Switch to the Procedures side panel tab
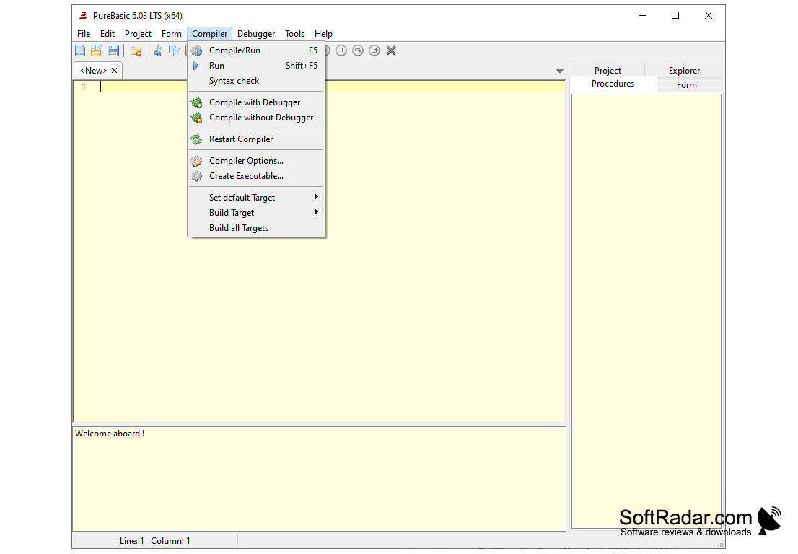Image resolution: width=798 pixels, height=554 pixels. point(613,84)
